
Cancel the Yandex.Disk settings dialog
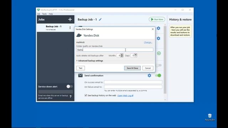click(148, 68)
